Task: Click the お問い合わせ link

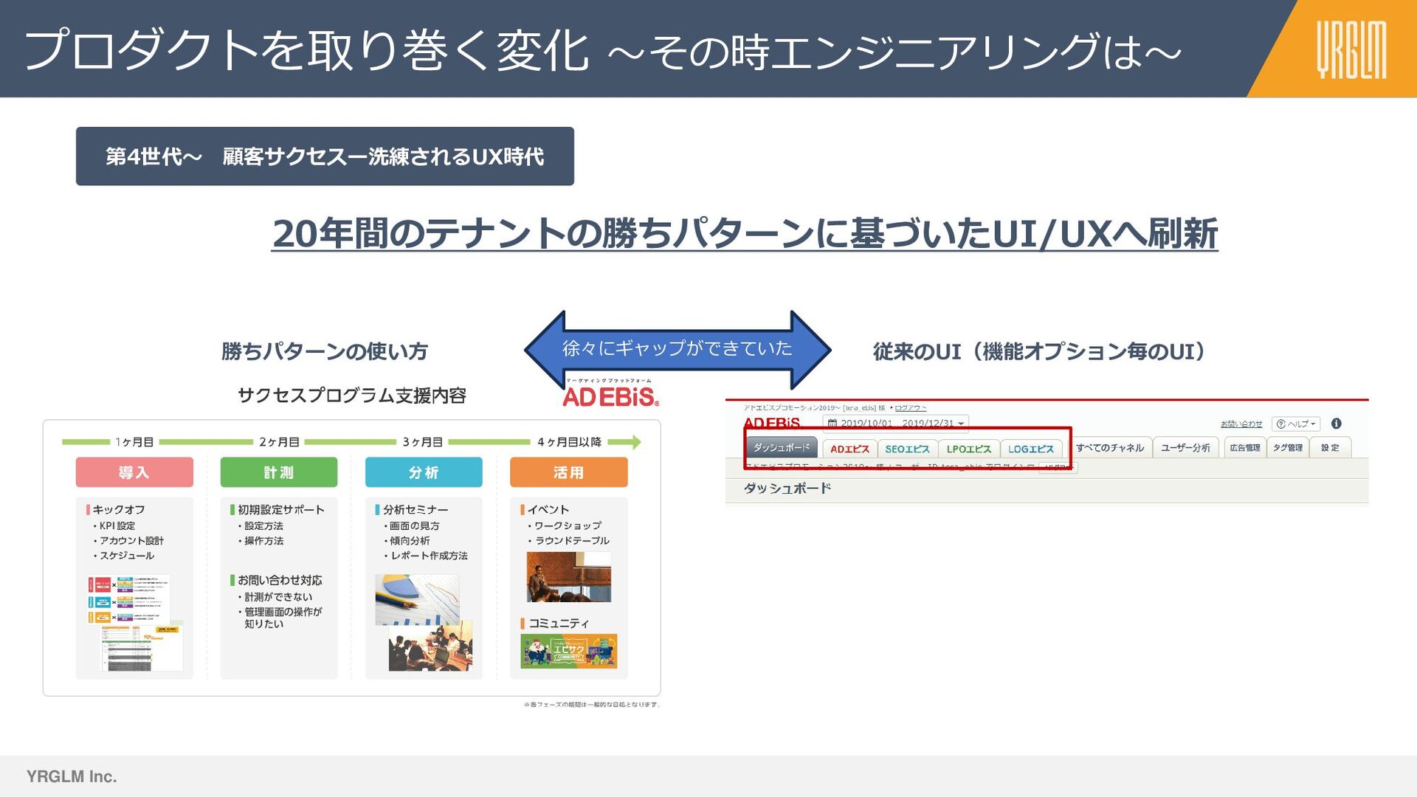Action: pyautogui.click(x=1241, y=424)
